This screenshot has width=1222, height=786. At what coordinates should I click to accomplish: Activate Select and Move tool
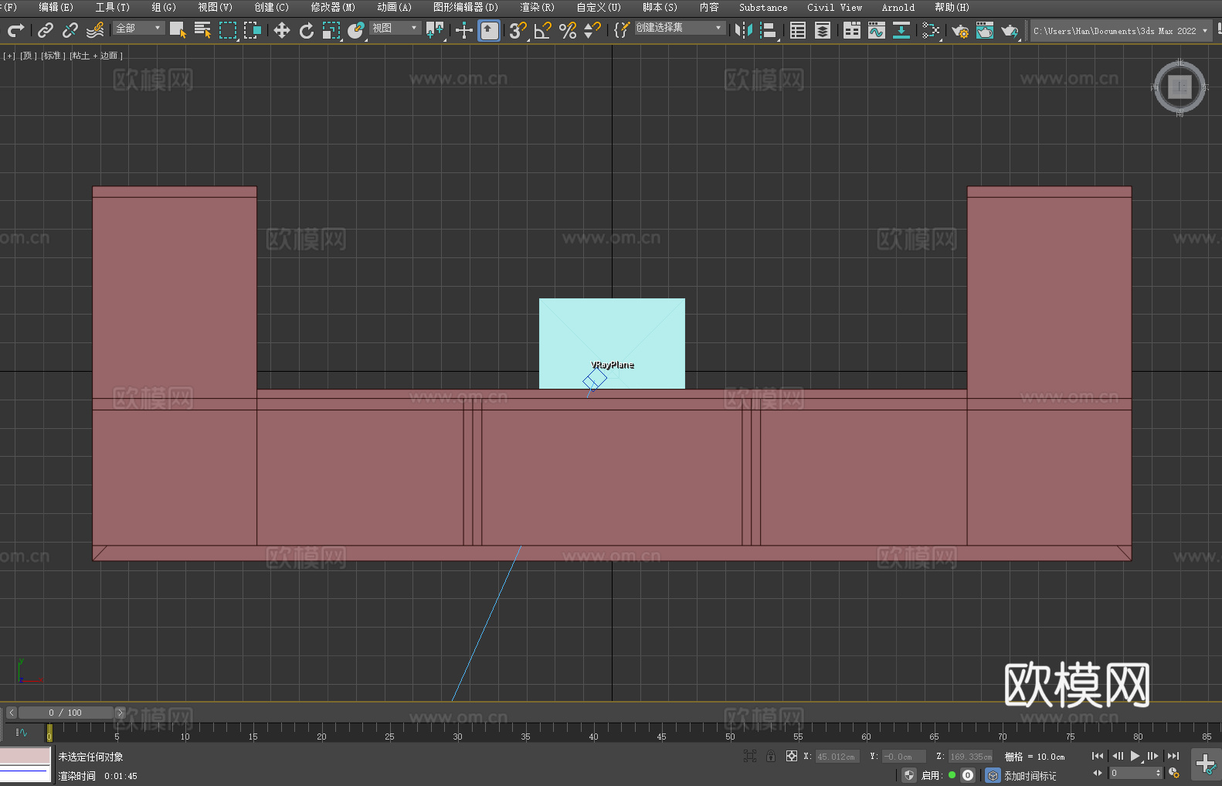[x=282, y=30]
